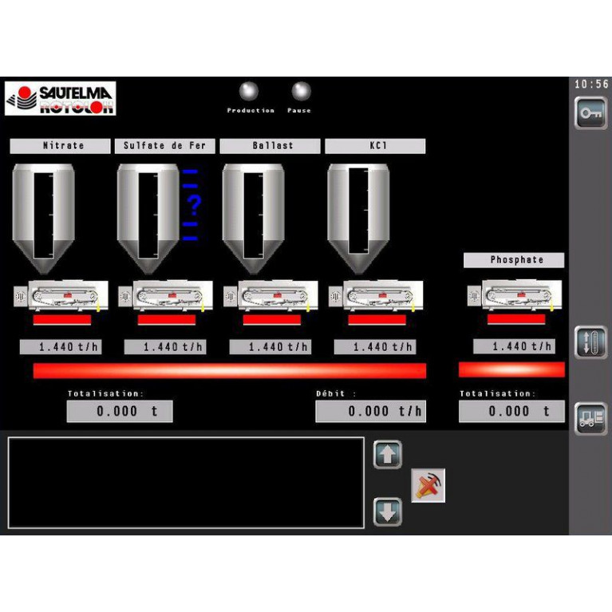Edit the Nitrate flow rate field
This screenshot has height=612, width=612.
pos(61,347)
